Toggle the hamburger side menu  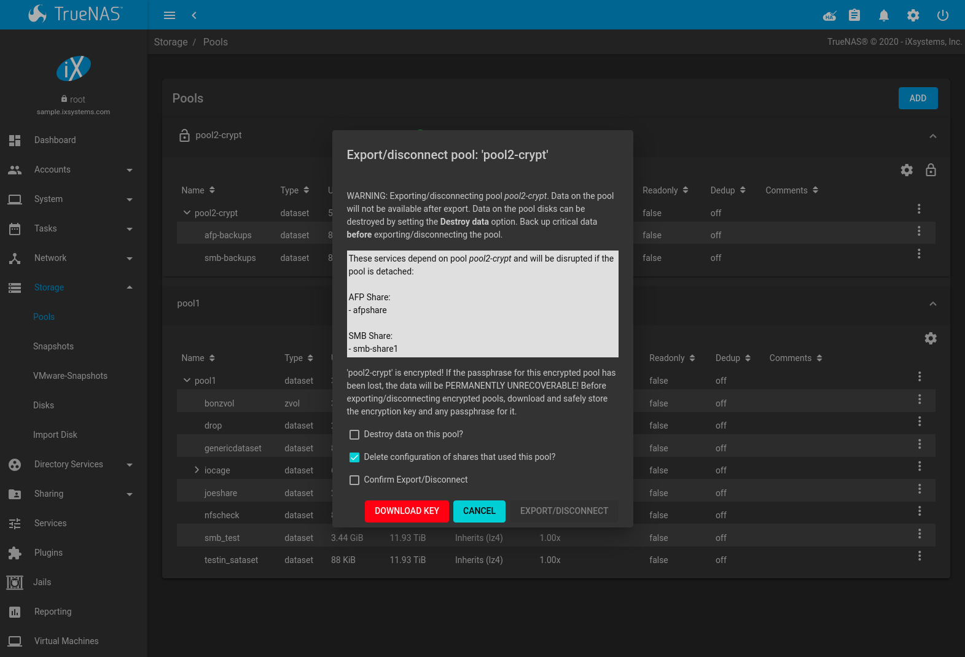170,15
